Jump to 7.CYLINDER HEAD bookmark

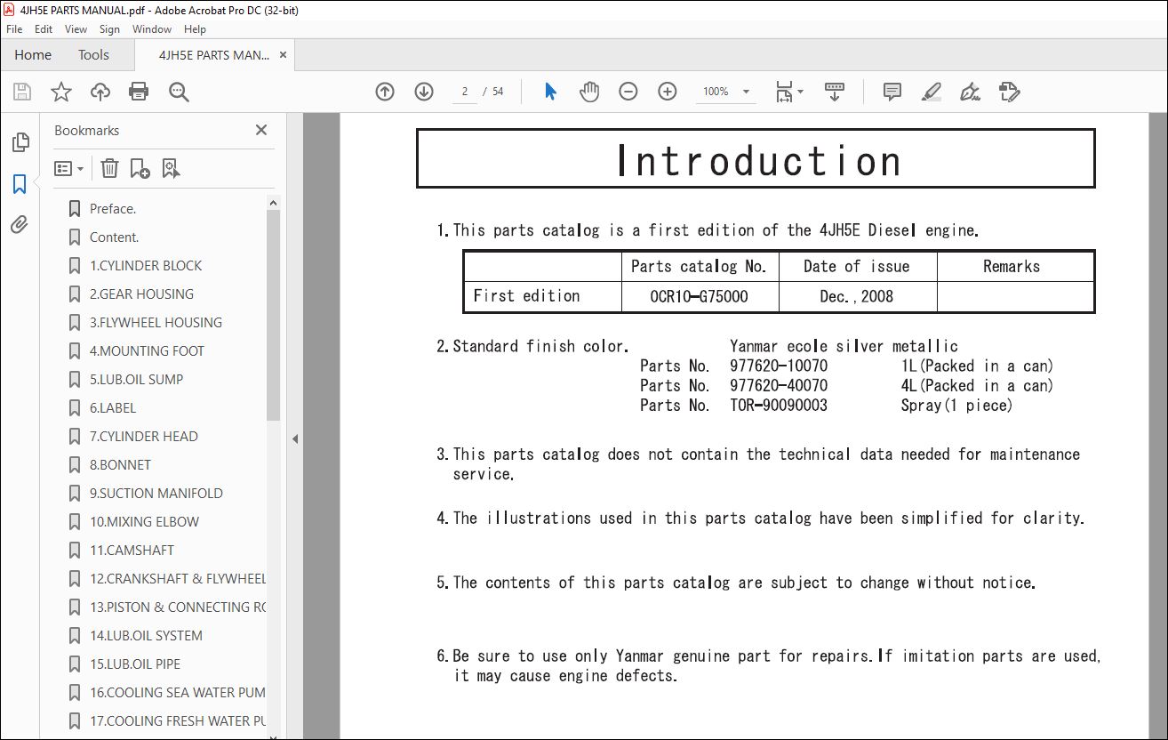pyautogui.click(x=144, y=437)
